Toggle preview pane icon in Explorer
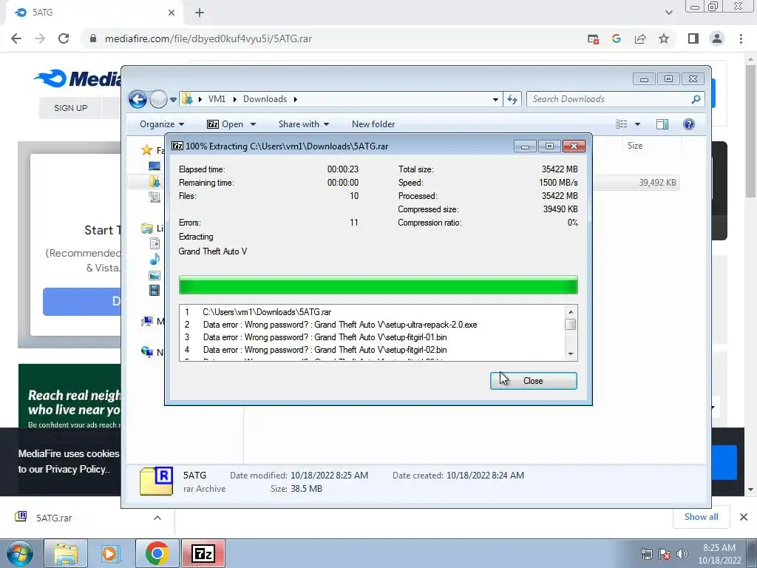This screenshot has width=757, height=568. (x=662, y=124)
